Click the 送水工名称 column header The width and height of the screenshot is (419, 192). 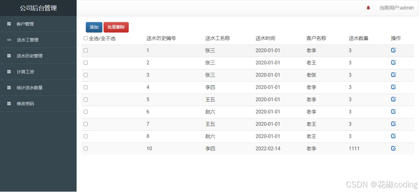218,38
